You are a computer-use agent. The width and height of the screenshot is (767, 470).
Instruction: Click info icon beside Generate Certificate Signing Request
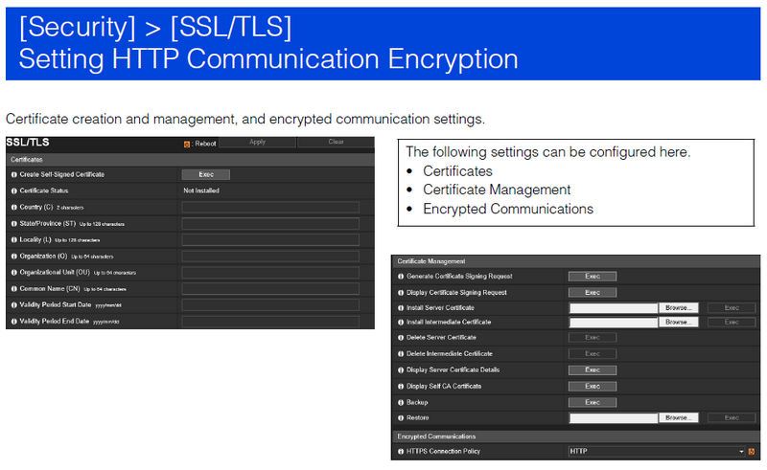pyautogui.click(x=399, y=277)
